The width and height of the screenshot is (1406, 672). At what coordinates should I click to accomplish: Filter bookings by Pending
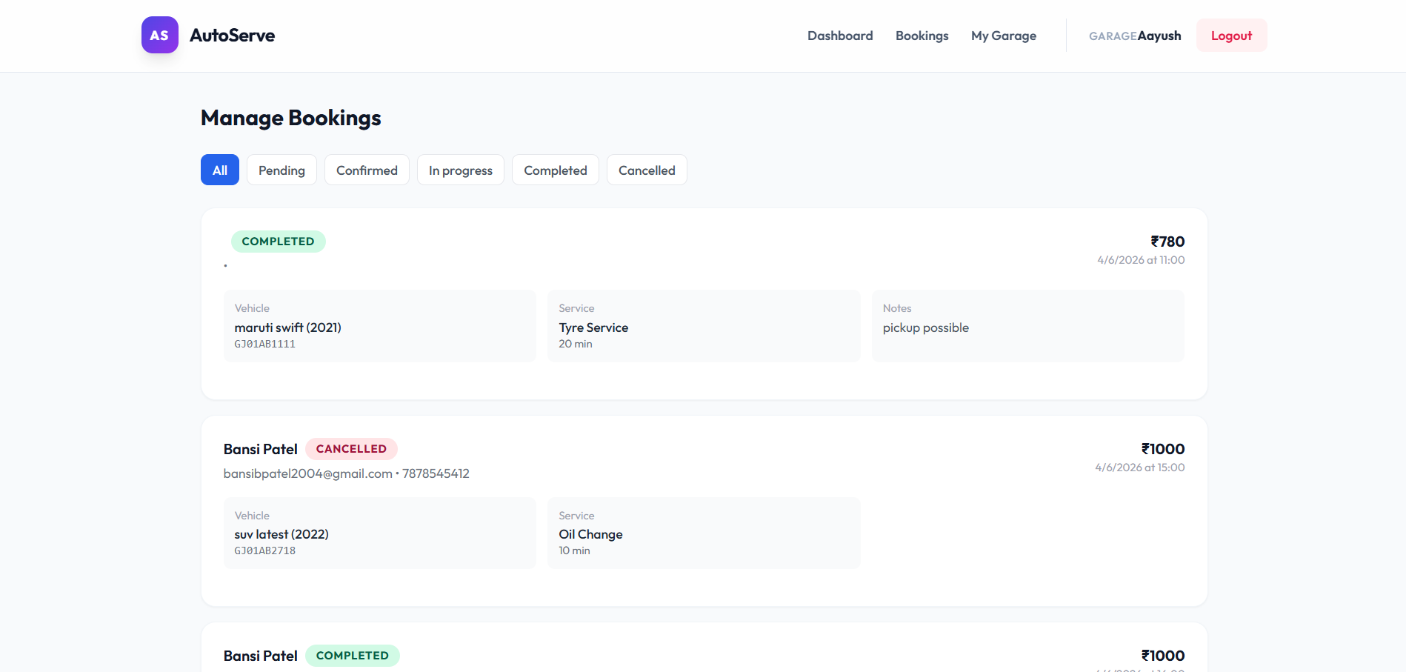(281, 170)
